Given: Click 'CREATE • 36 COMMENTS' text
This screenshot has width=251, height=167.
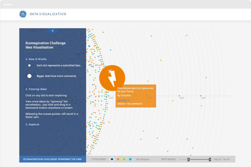Looking at the screenshot, I should (x=130, y=104).
